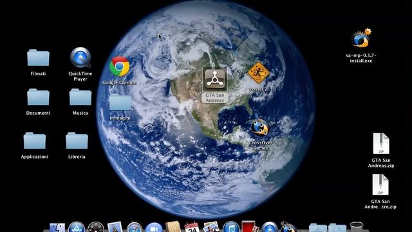This screenshot has width=412, height=232.
Task: Open Dashboard from the Dock
Action: [96, 227]
